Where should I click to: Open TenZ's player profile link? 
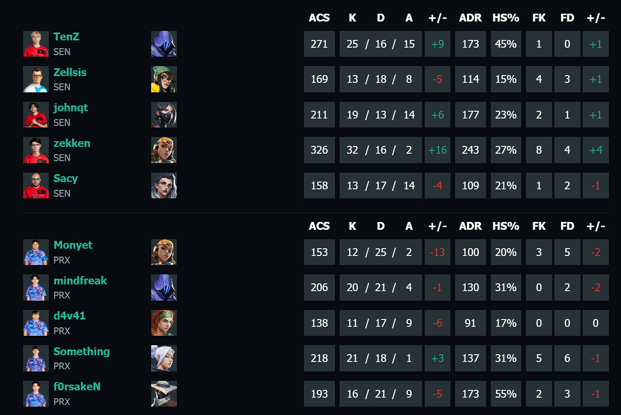click(x=66, y=37)
